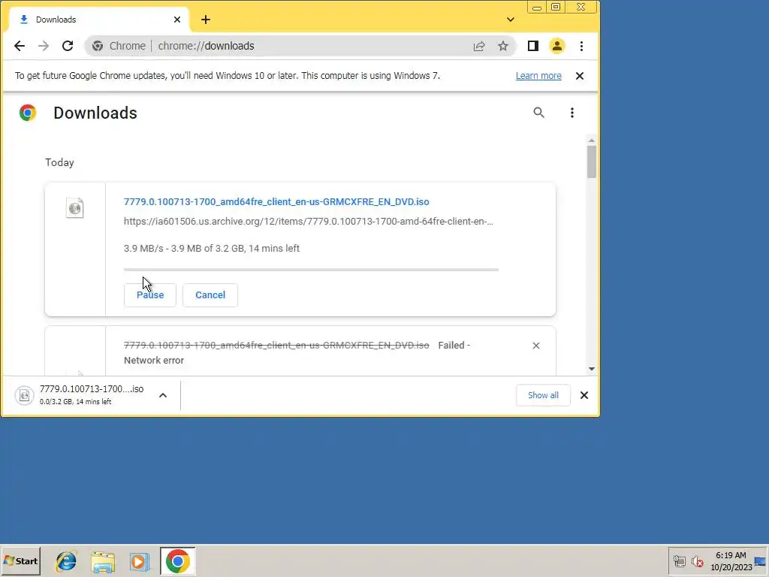Screen dimensions: 769x577
Task: Click the download progress bar
Action: click(311, 270)
